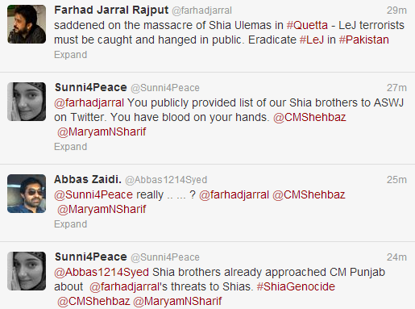Open the #Quetta hashtag

point(307,25)
